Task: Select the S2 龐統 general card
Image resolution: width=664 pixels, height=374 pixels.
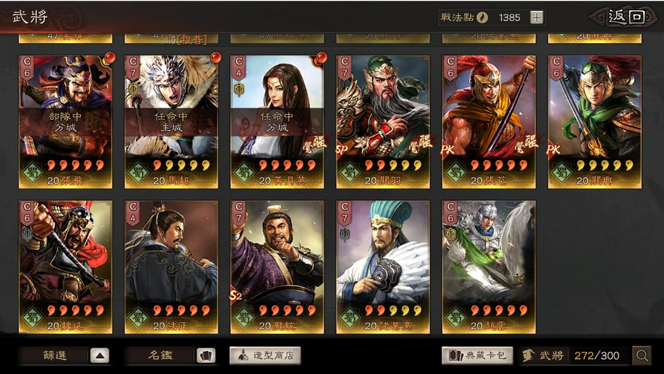Action: tap(277, 267)
